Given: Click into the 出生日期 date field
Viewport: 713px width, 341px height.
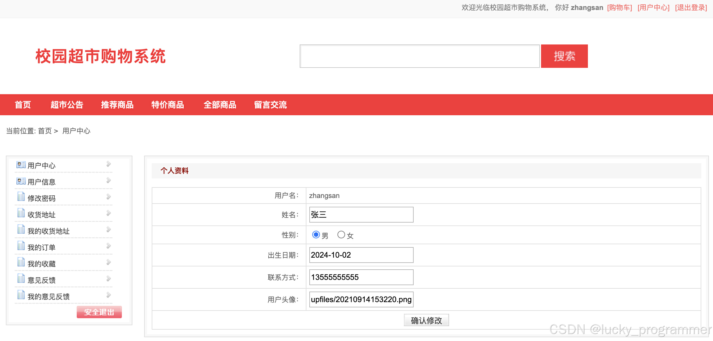Looking at the screenshot, I should [361, 255].
